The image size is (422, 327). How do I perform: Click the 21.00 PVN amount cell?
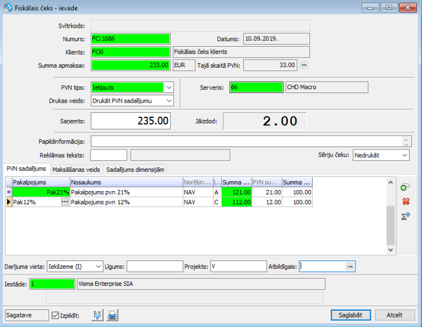tap(266, 192)
